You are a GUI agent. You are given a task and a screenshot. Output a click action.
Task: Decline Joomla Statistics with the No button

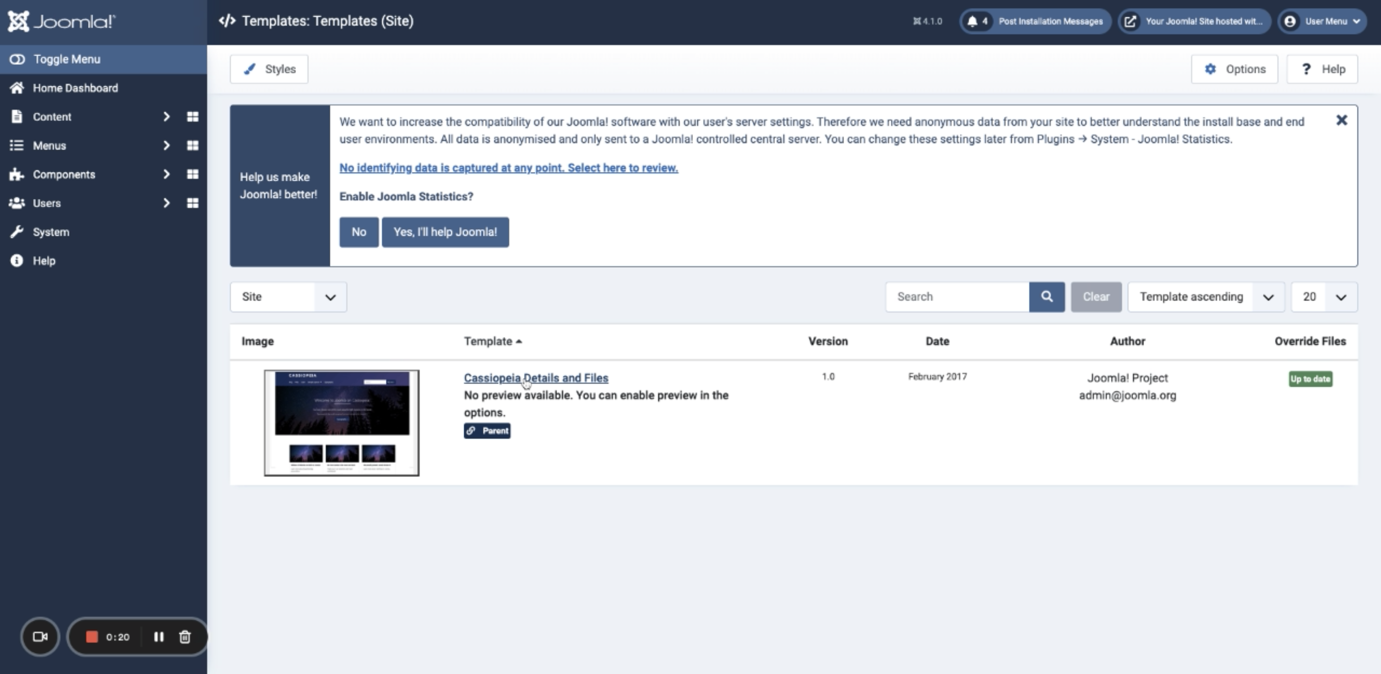[x=359, y=232]
